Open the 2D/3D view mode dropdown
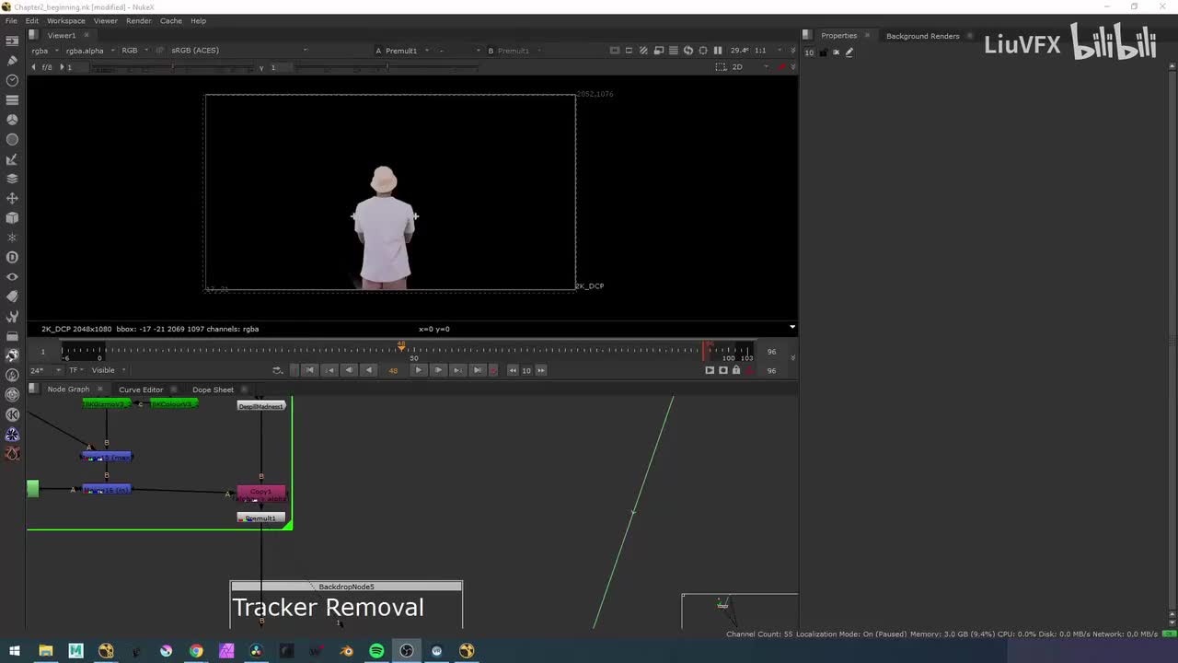 pyautogui.click(x=744, y=67)
